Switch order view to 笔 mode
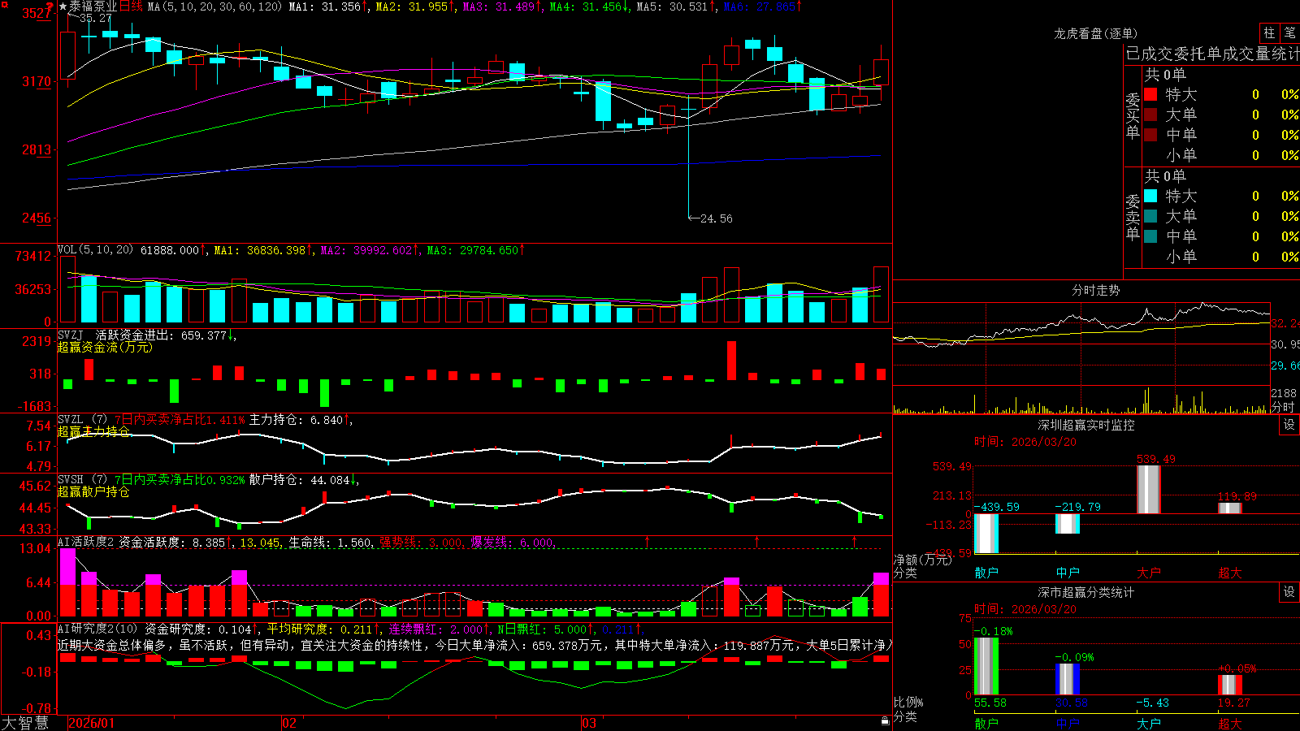 click(1289, 32)
